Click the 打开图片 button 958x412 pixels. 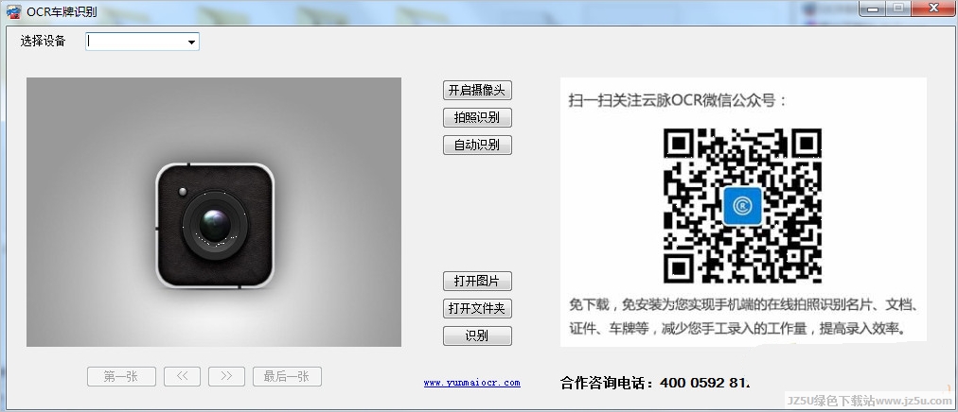click(x=477, y=281)
